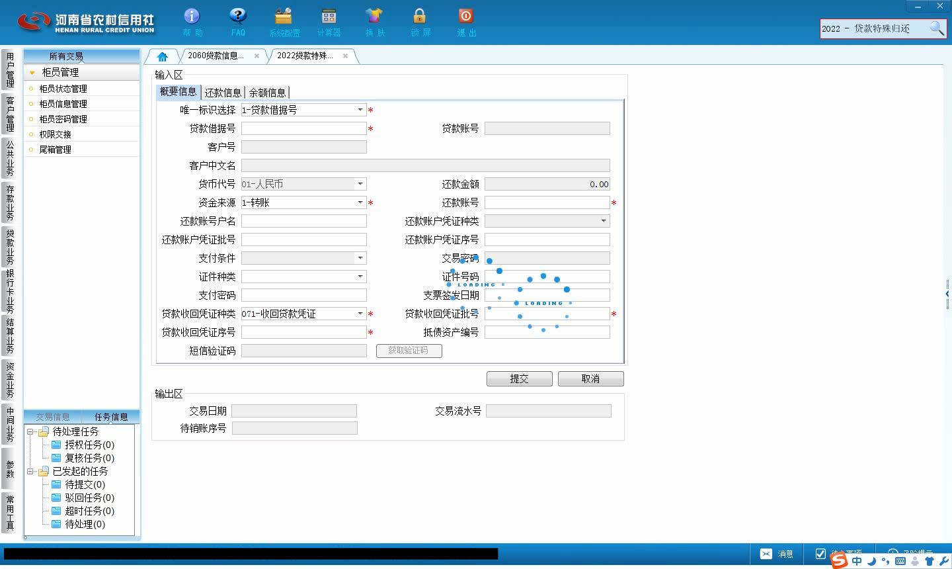The image size is (952, 569).
Task: Open Sogou skin shirt icon
Action: (930, 561)
